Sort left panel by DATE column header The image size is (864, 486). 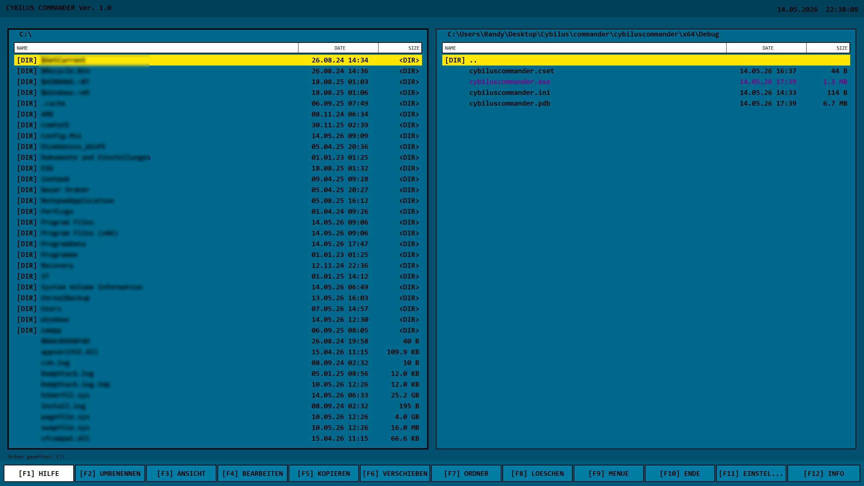338,48
